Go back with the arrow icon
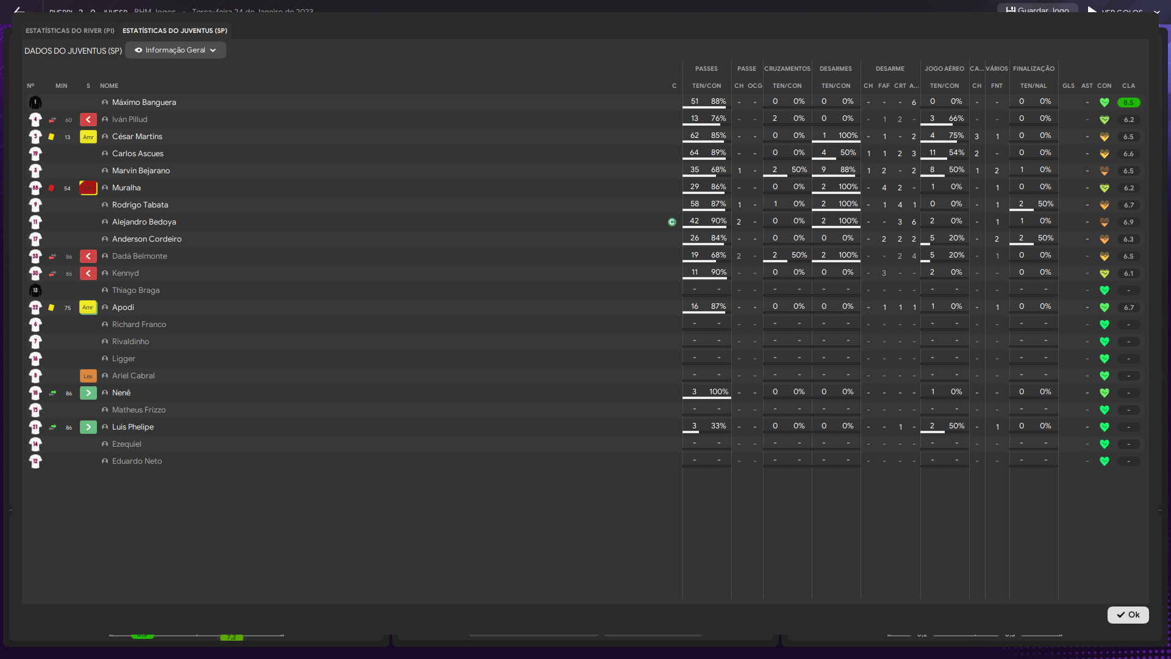 click(19, 10)
